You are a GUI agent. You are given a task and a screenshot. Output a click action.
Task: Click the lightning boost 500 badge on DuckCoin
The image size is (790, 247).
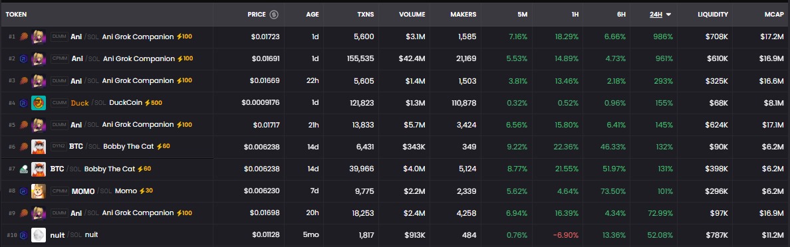coord(153,103)
